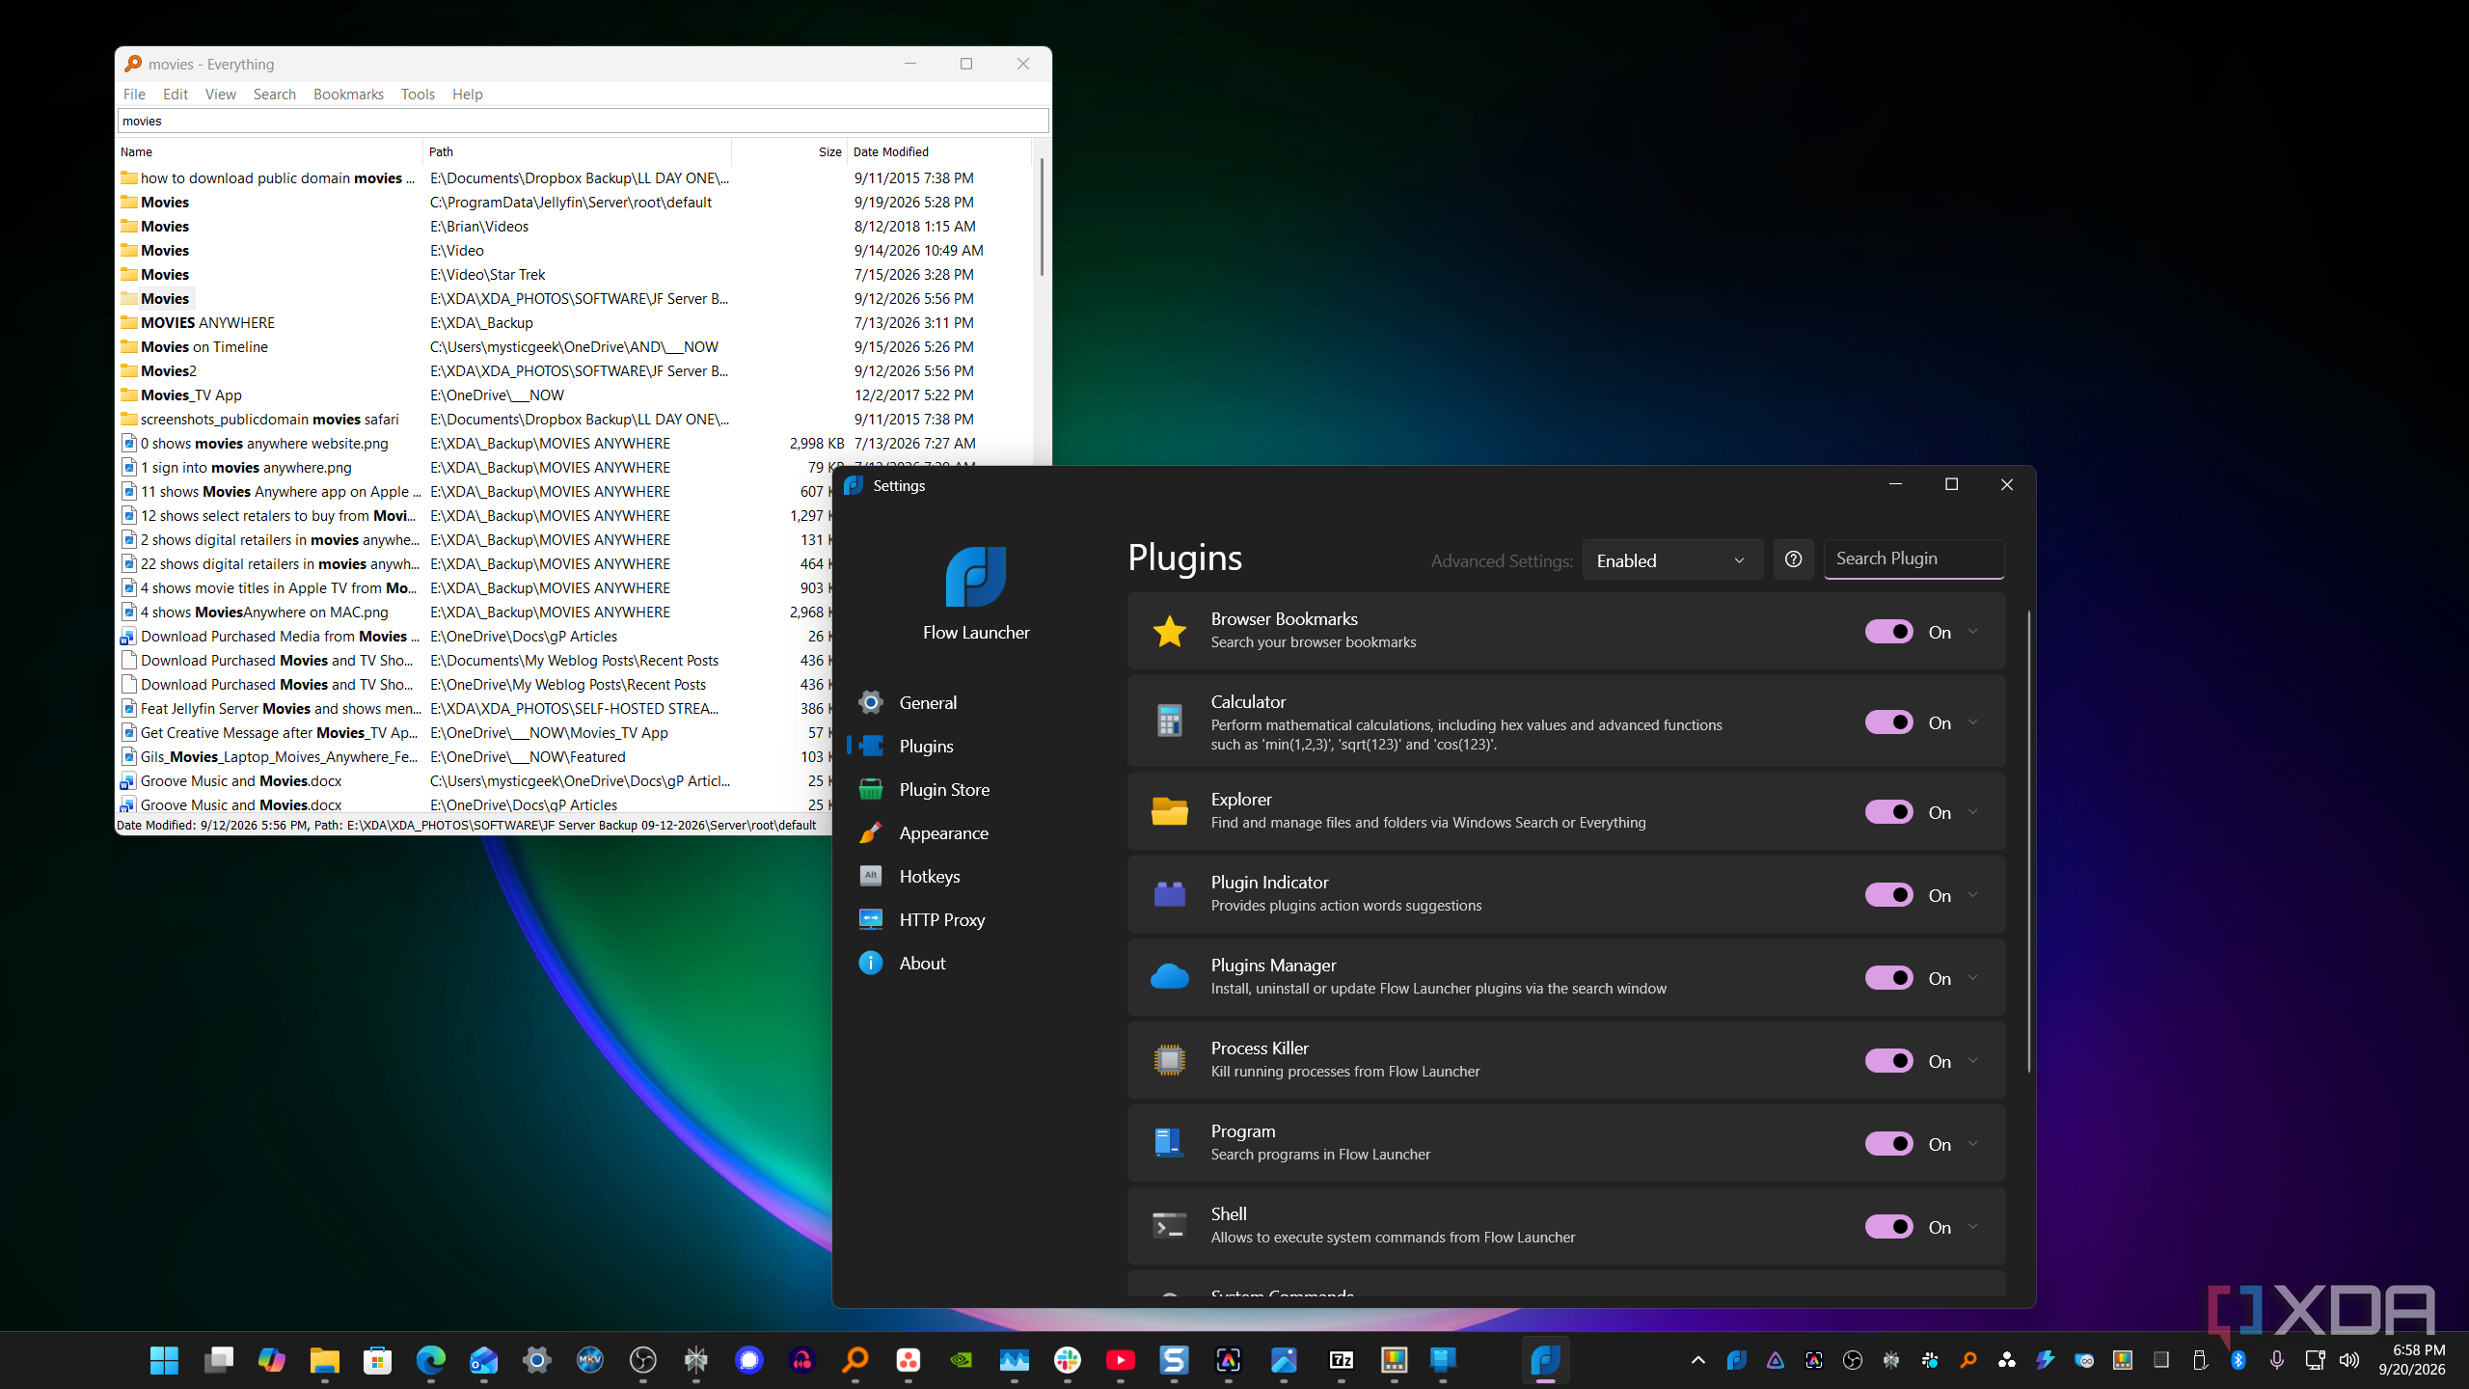This screenshot has height=1389, width=2469.
Task: Open 7-Zip from the taskbar
Action: (x=1341, y=1360)
